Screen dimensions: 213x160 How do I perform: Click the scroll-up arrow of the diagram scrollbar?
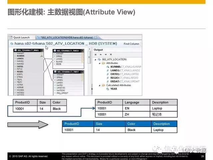coord(90,49)
